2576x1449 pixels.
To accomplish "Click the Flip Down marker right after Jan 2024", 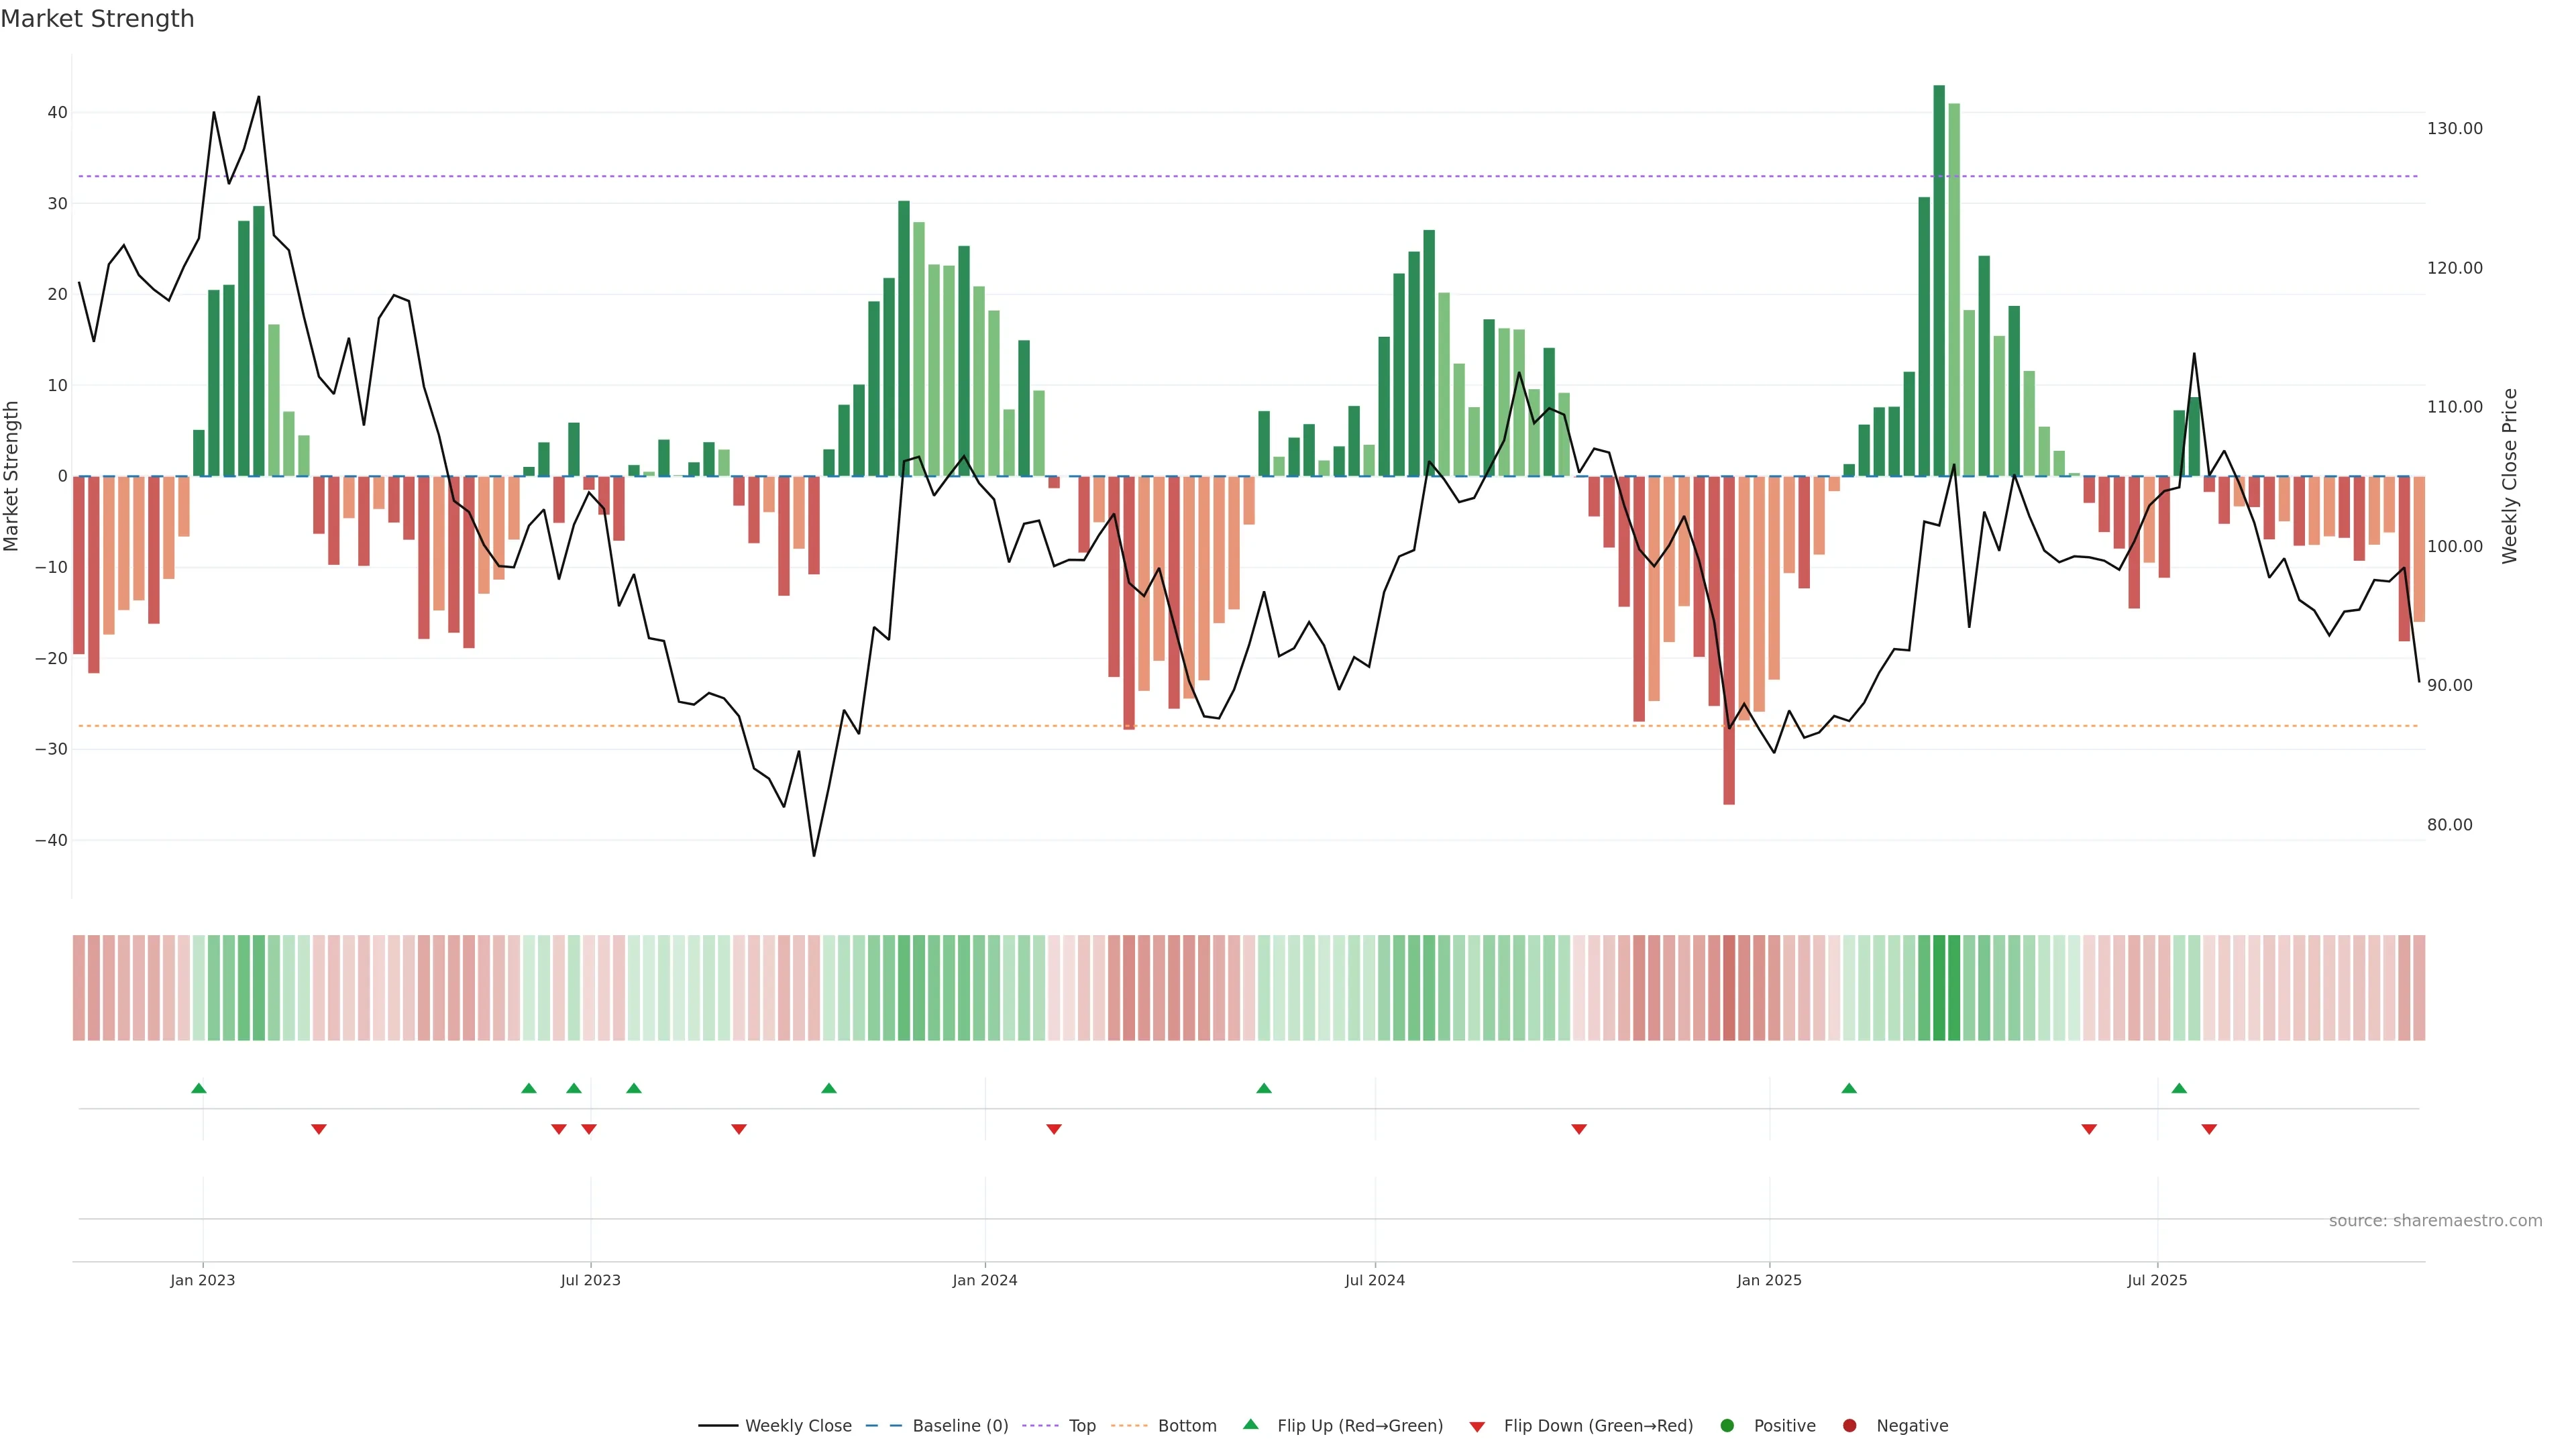I will tap(1054, 1129).
